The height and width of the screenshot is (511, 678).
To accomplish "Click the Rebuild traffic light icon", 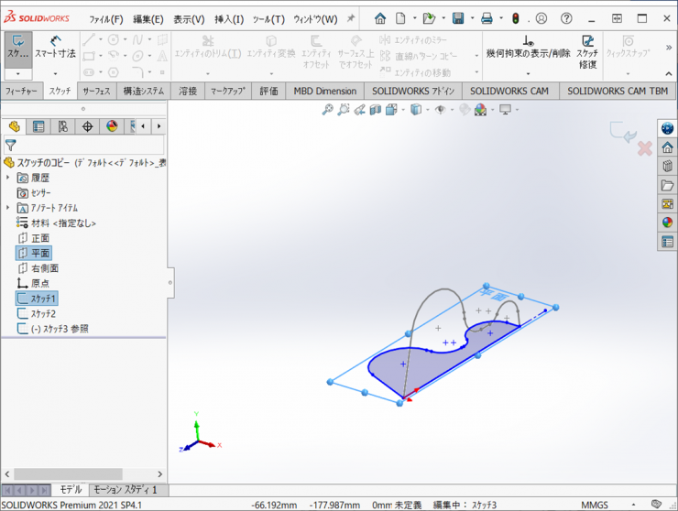I will [x=515, y=18].
